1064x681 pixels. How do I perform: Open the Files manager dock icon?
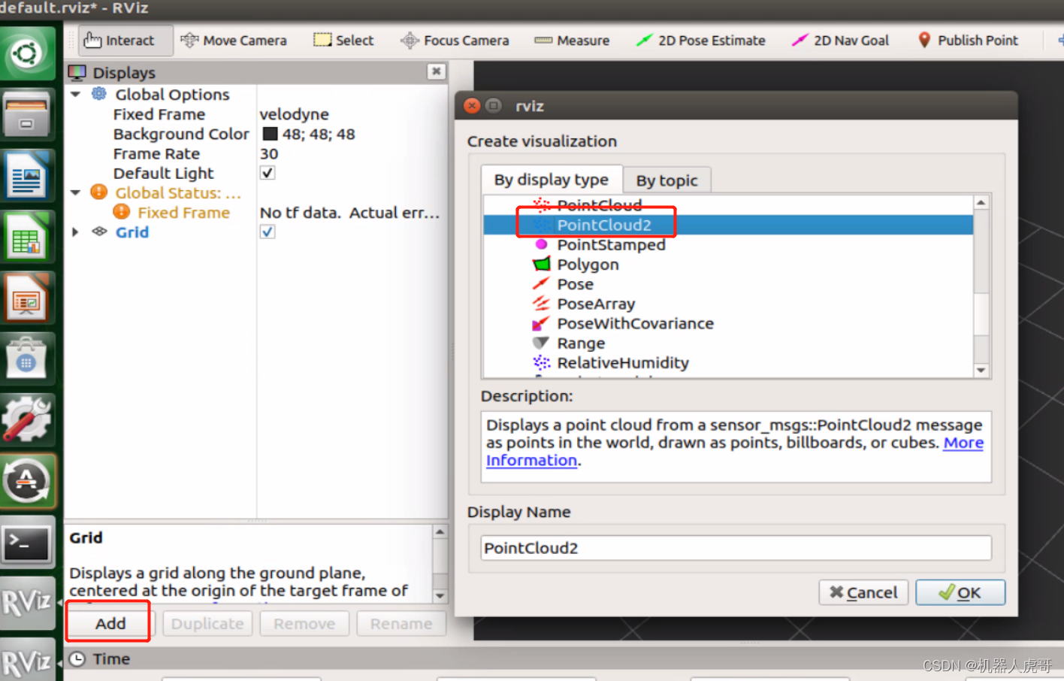coord(28,114)
